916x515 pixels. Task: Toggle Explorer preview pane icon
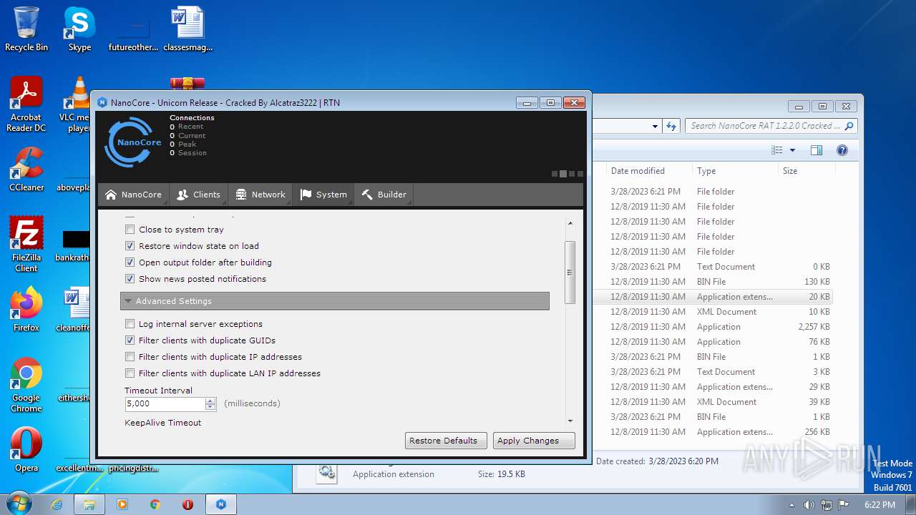click(x=817, y=150)
